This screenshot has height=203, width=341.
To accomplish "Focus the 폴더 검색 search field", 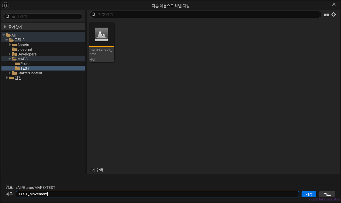I will coord(43,17).
